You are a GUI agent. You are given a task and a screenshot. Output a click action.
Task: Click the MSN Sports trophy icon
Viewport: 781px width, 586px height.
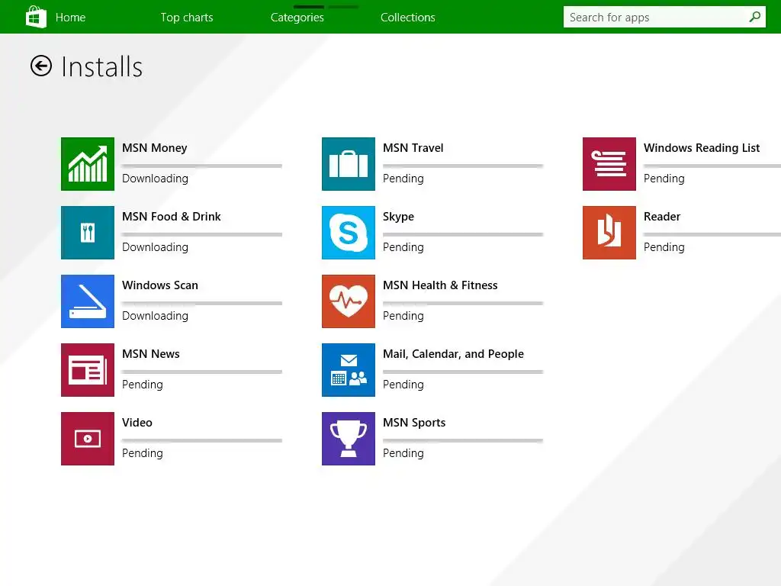348,439
